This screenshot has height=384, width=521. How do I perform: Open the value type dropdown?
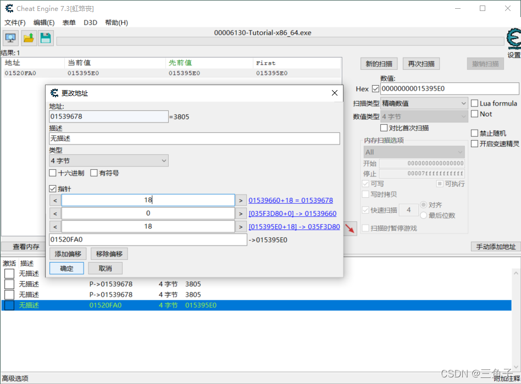[x=424, y=116]
